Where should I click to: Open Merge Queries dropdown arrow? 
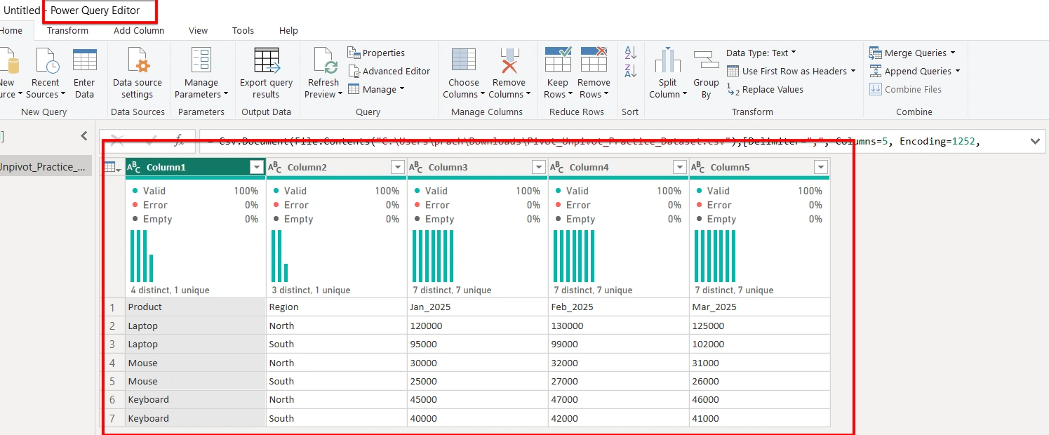coord(953,53)
